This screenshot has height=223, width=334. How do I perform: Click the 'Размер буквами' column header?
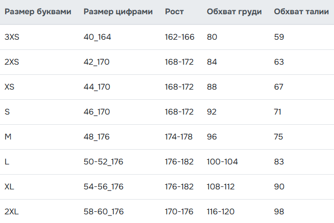pos(38,12)
